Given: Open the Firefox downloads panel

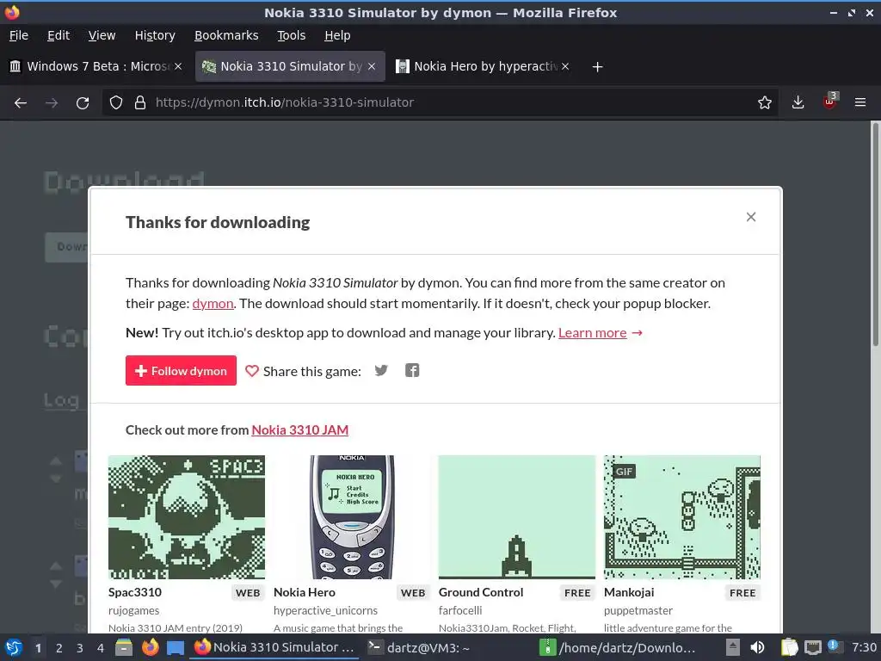Looking at the screenshot, I should (798, 103).
